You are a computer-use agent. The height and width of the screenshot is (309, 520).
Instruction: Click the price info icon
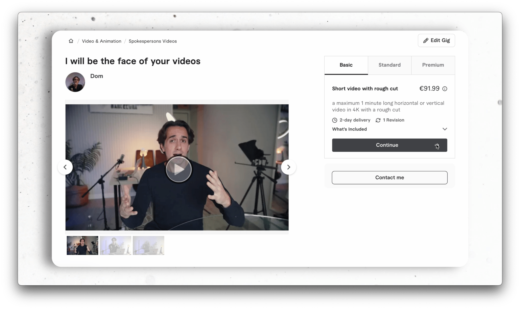(x=445, y=89)
